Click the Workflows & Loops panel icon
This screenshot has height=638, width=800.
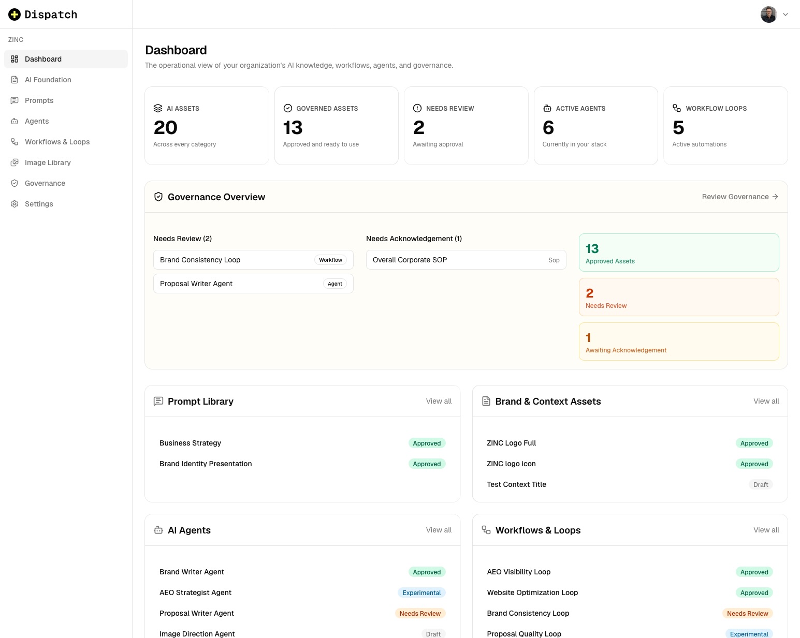click(486, 530)
